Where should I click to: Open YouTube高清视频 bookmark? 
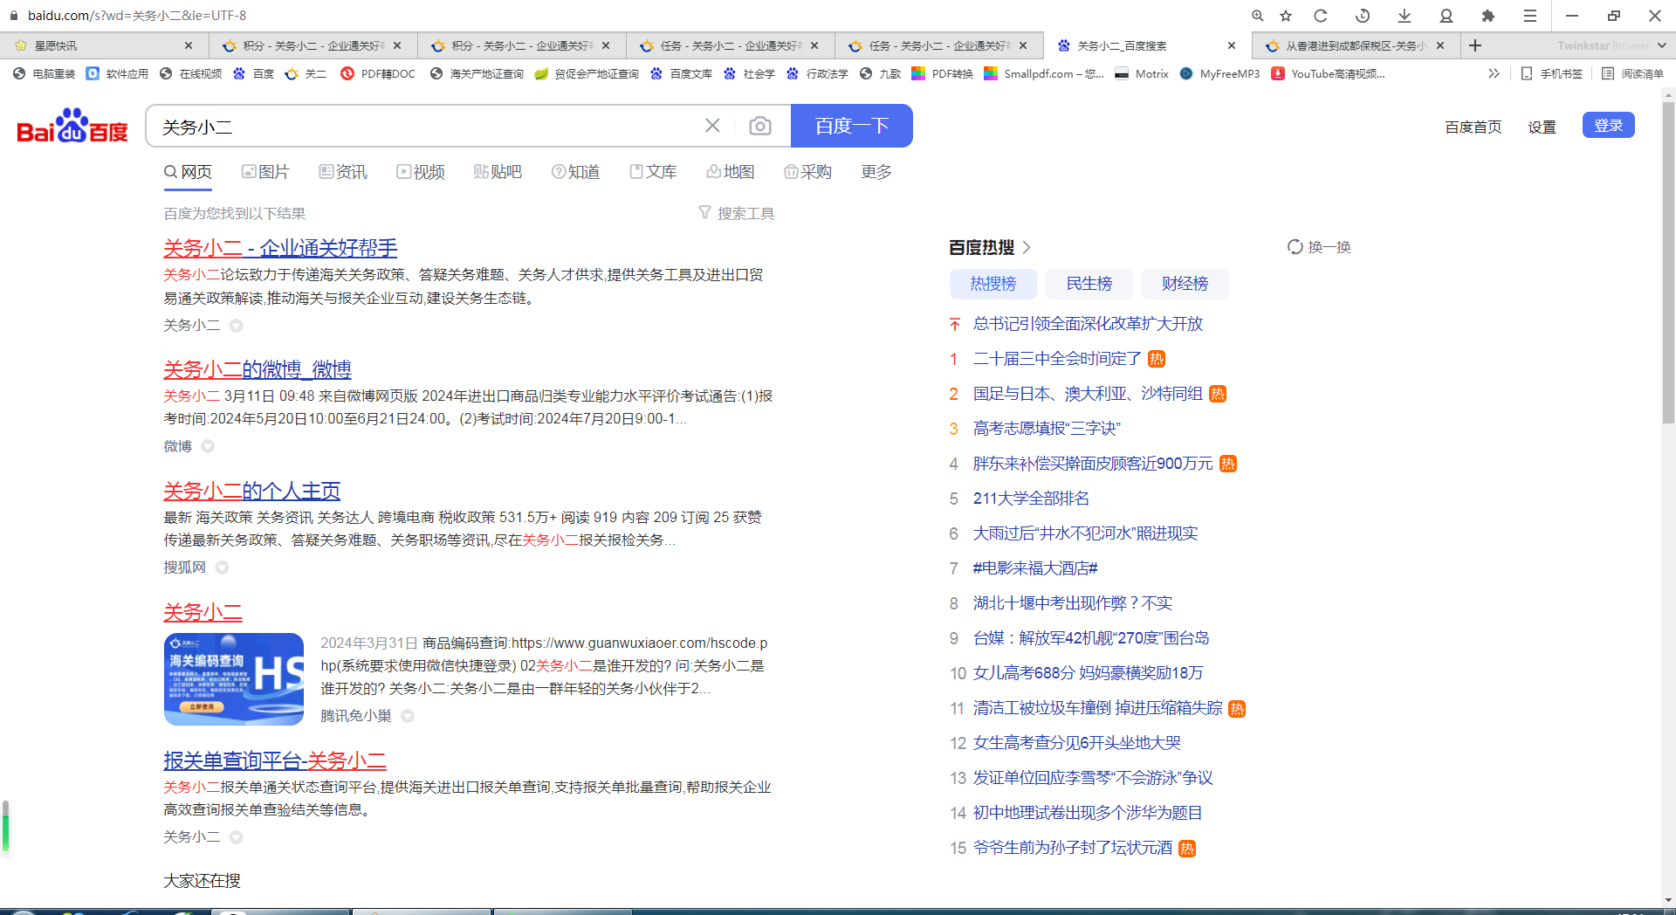pyautogui.click(x=1328, y=73)
